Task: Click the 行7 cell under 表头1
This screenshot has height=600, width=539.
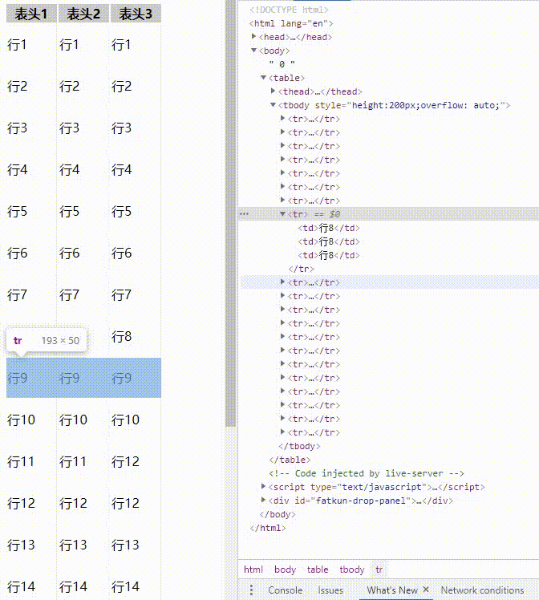Action: pos(17,295)
